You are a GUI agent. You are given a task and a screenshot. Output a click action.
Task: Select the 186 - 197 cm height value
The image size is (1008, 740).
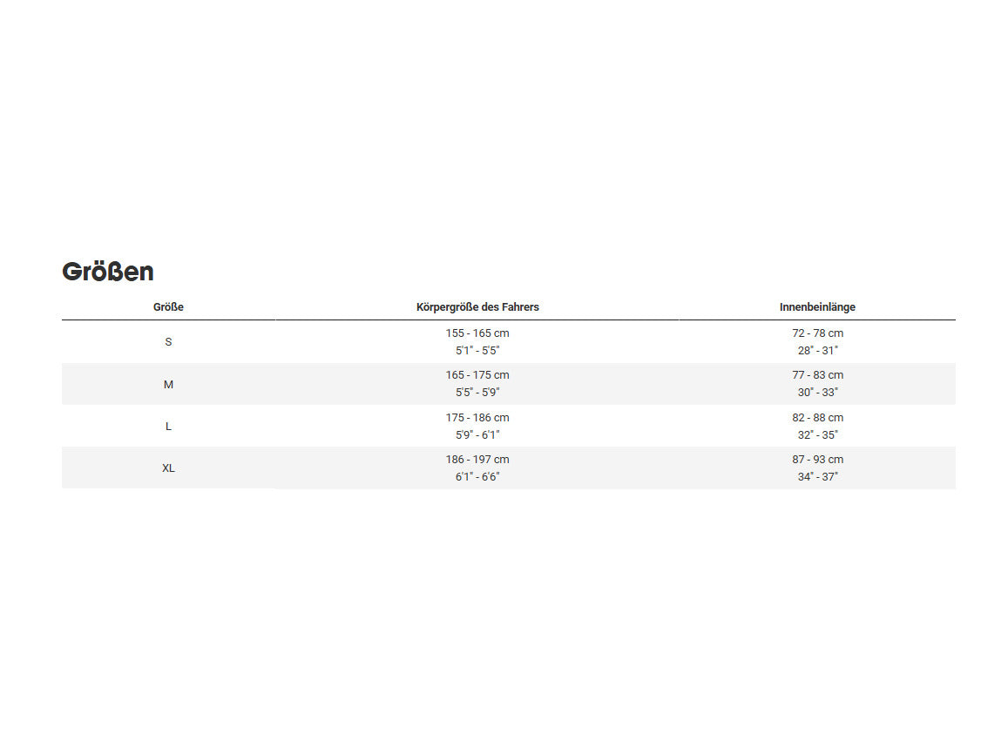pyautogui.click(x=477, y=460)
